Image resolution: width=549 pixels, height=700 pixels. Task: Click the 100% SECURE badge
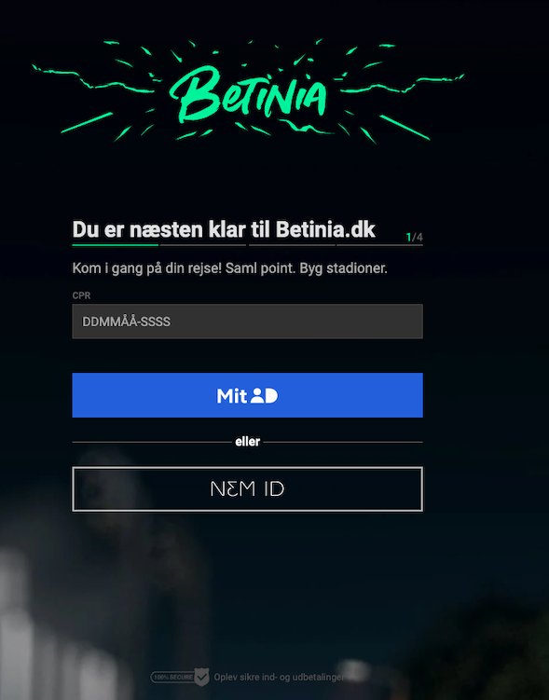(173, 677)
